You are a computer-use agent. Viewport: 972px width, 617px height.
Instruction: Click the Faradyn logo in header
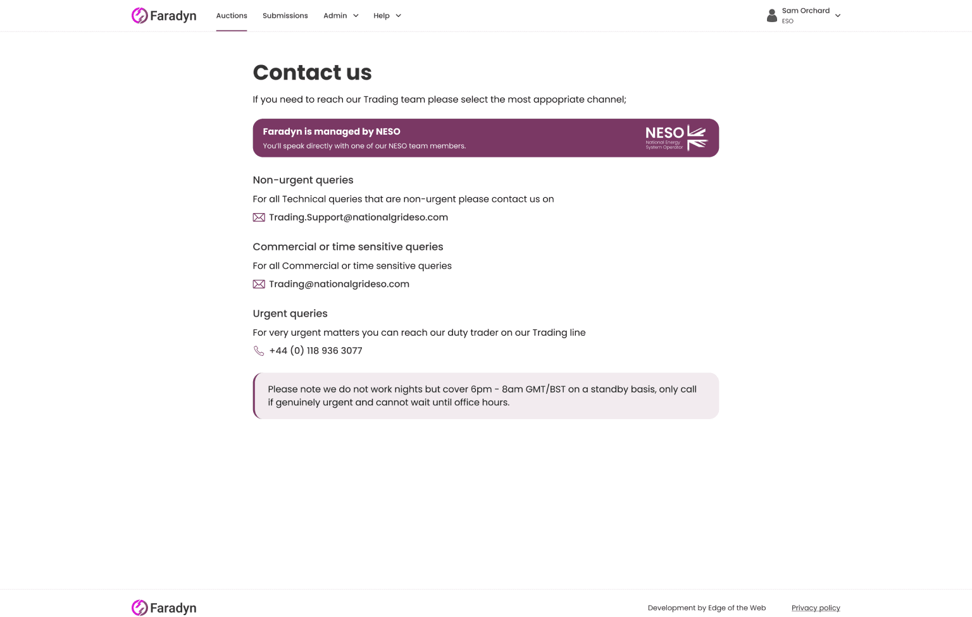point(164,16)
